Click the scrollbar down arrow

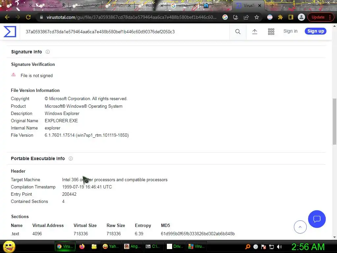[x=334, y=237]
